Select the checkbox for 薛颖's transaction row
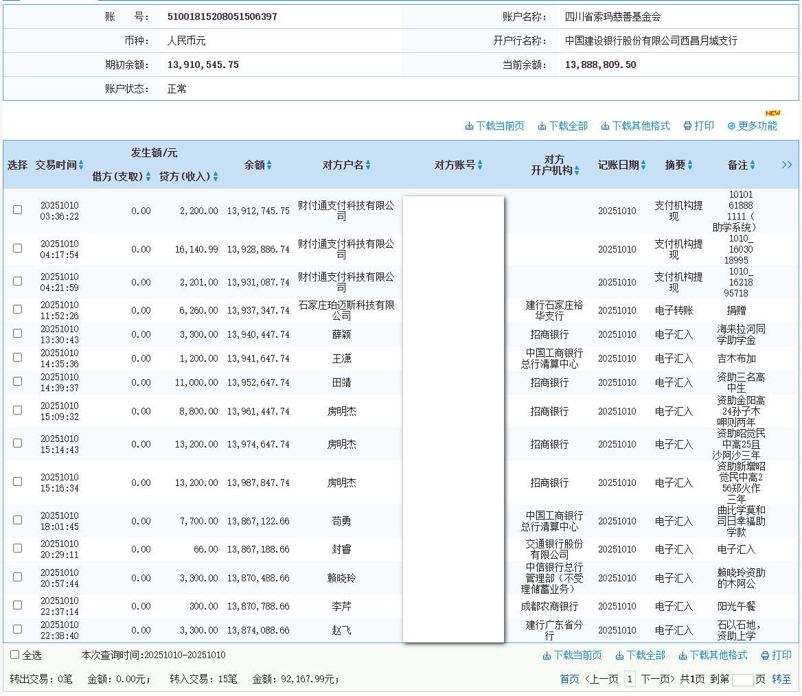Viewport: 802px width, 696px height. tap(17, 333)
